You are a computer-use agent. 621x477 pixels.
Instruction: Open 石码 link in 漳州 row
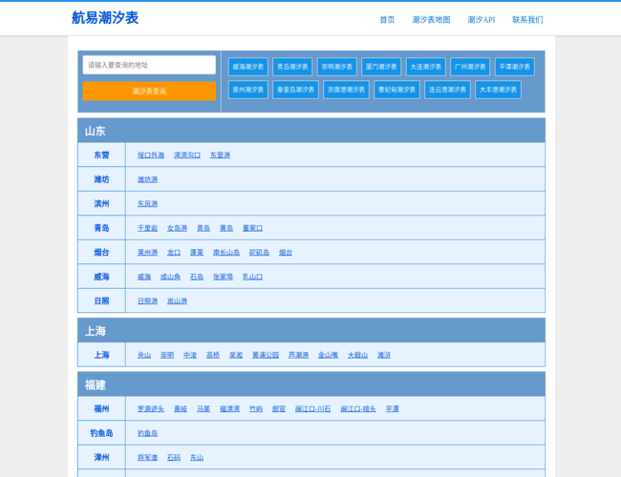[174, 458]
